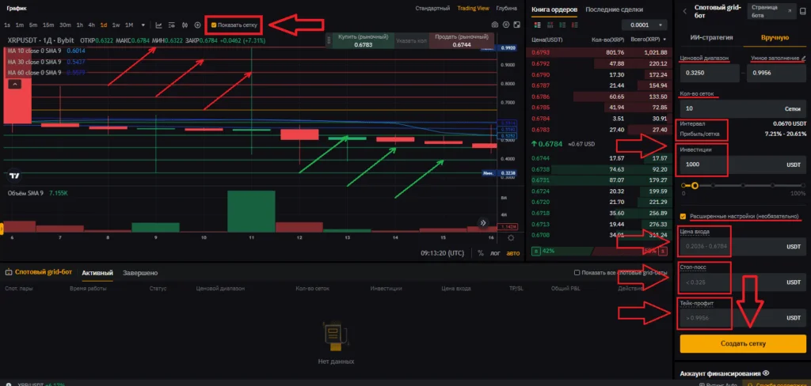Screen dimensions: 811x386
Task: Click Кол-во сеток field with 10
Action: (x=743, y=109)
